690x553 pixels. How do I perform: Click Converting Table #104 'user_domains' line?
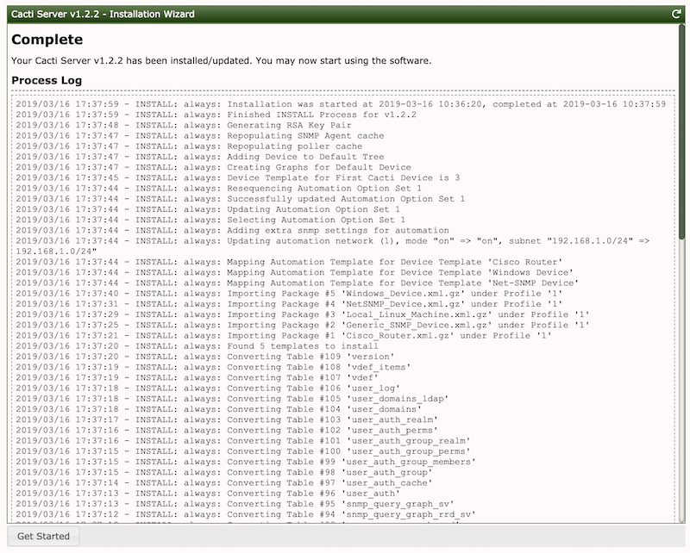point(219,410)
